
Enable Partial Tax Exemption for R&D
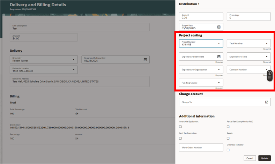tap(228, 127)
